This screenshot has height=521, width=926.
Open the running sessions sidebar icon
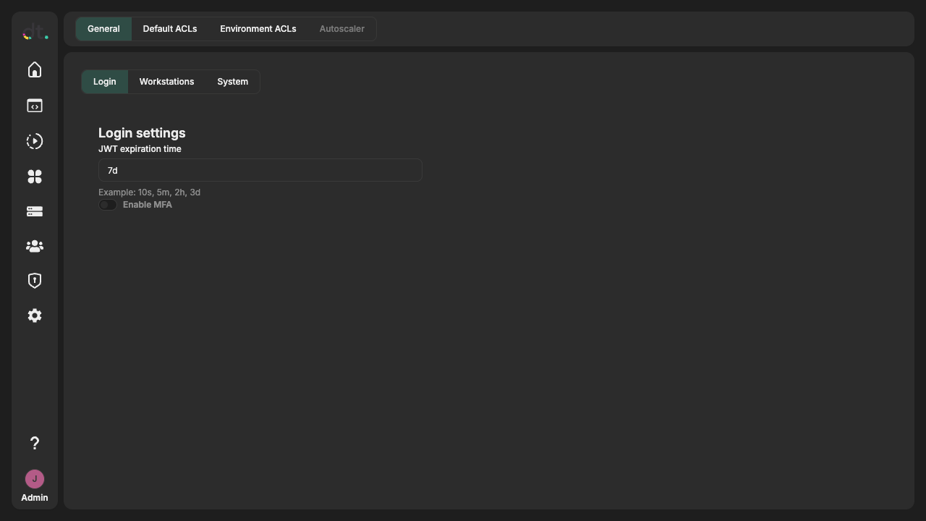tap(34, 141)
